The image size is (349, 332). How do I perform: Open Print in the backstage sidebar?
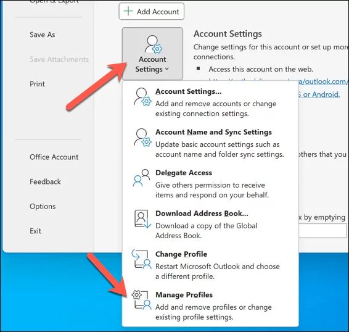pos(37,84)
